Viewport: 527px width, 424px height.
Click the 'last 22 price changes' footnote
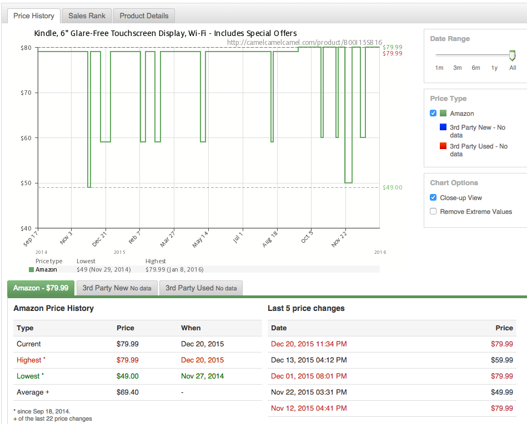pos(53,418)
